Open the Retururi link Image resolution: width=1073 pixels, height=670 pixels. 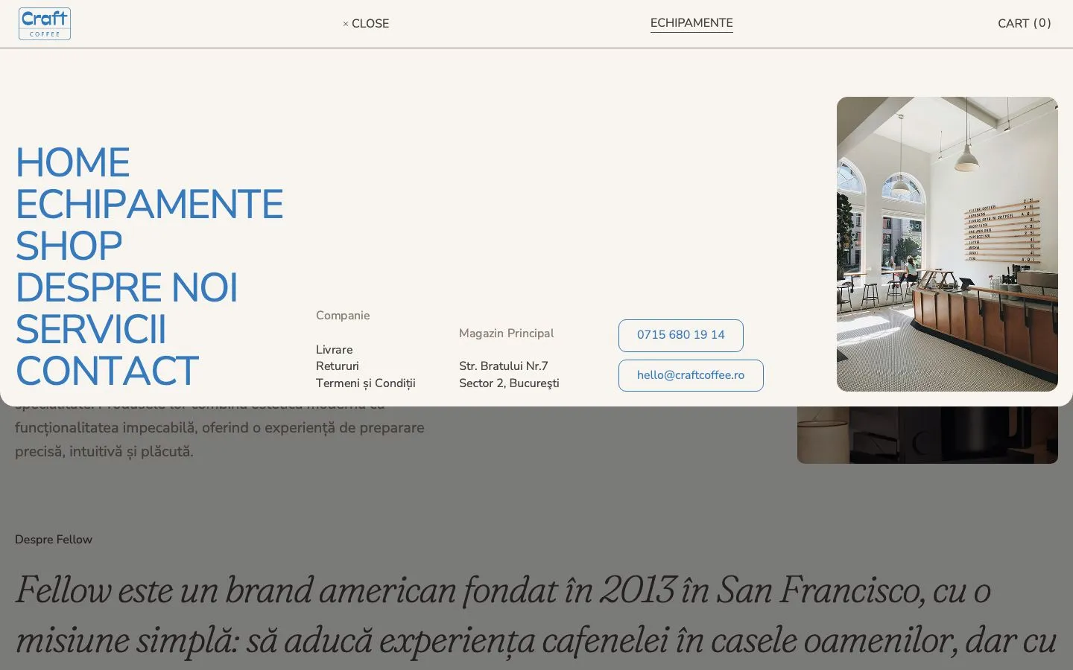coord(337,366)
